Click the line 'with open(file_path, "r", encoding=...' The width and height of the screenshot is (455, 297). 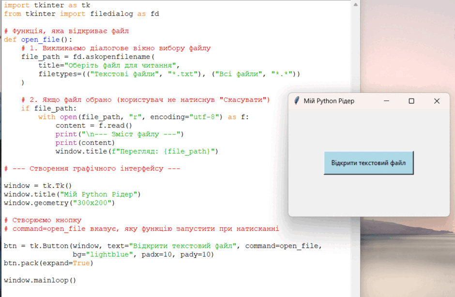pos(143,117)
